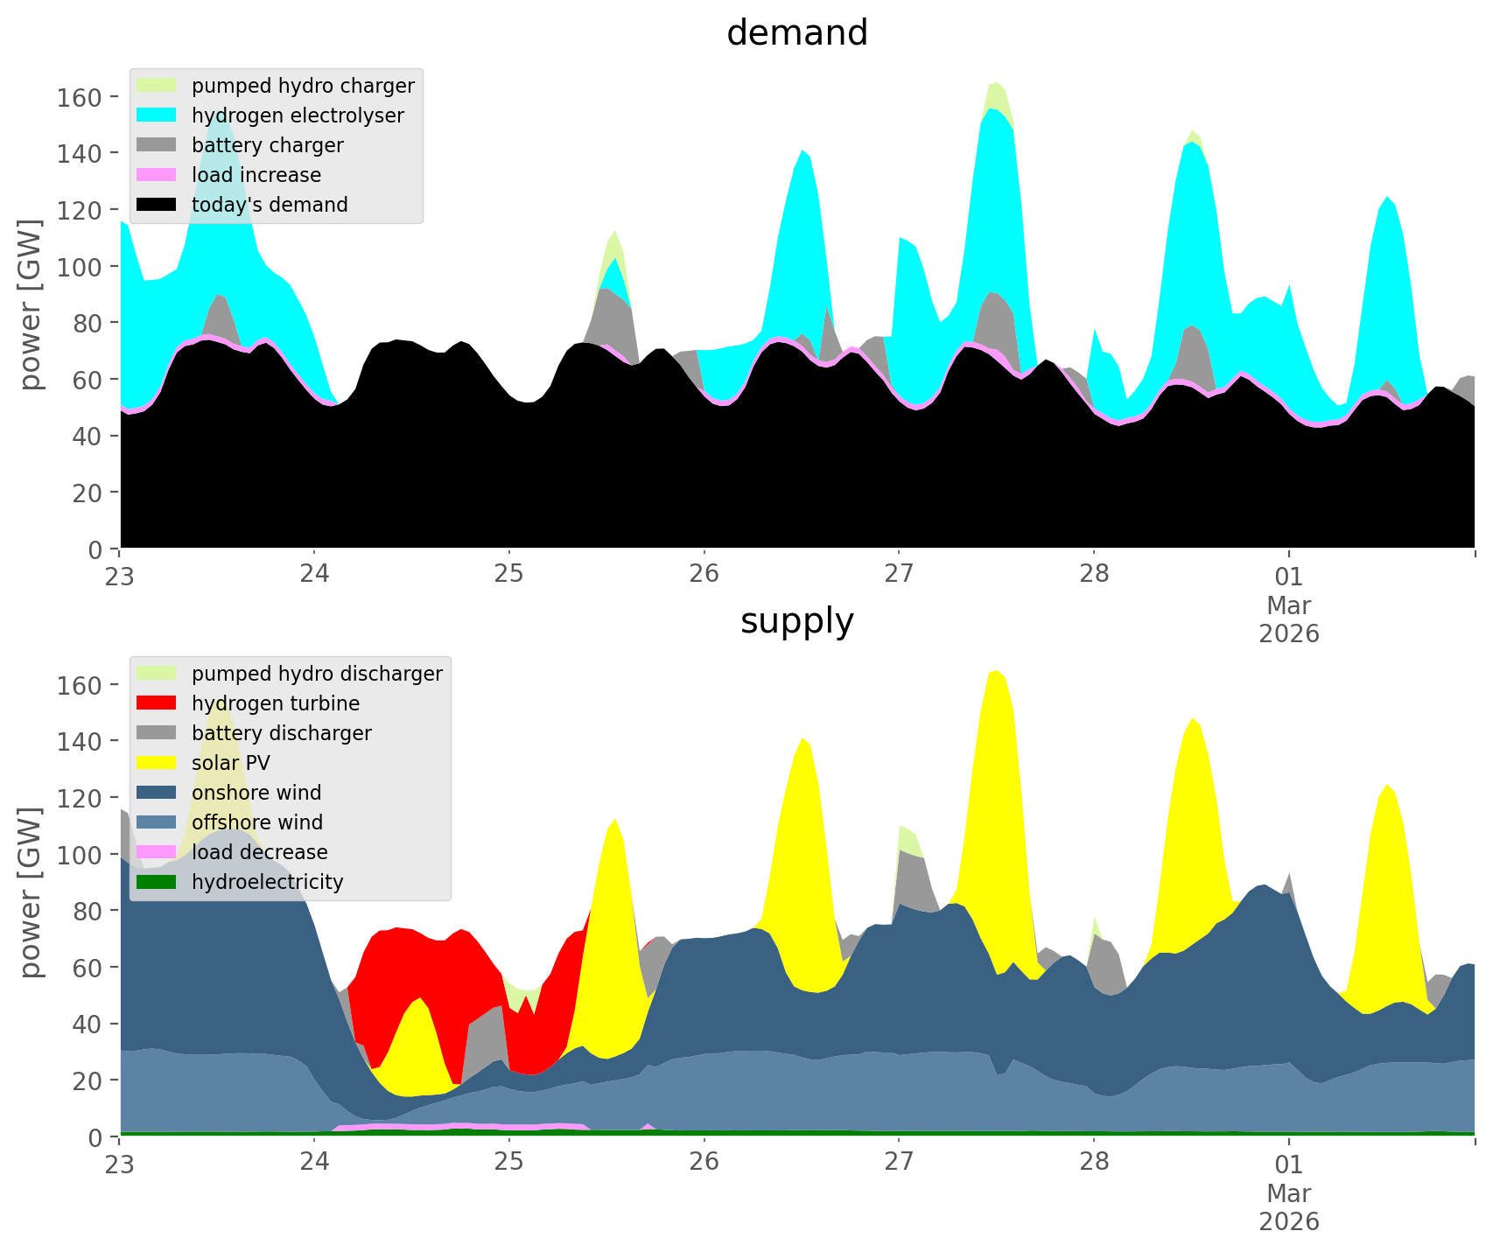The width and height of the screenshot is (1493, 1252).
Task: Click the pumped hydro discharger legend label
Action: tap(317, 674)
